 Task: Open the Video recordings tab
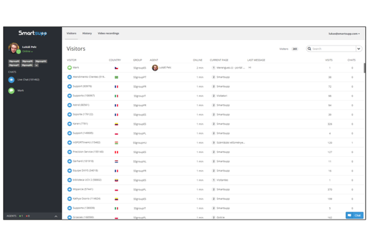pos(108,34)
